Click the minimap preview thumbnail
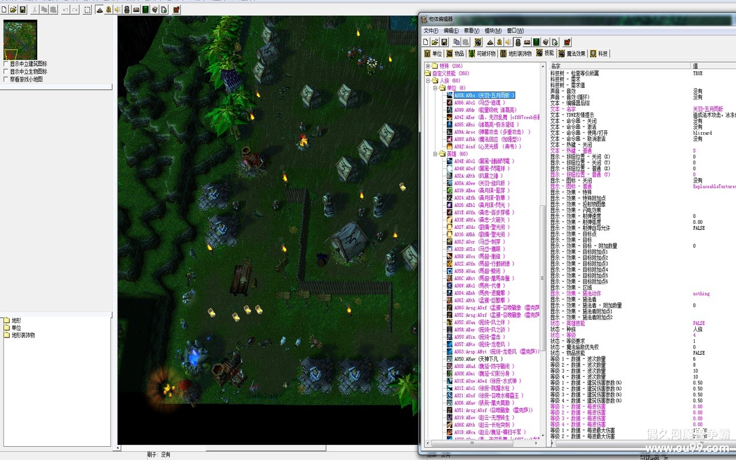Screen dimensions: 736x460 click(x=20, y=40)
